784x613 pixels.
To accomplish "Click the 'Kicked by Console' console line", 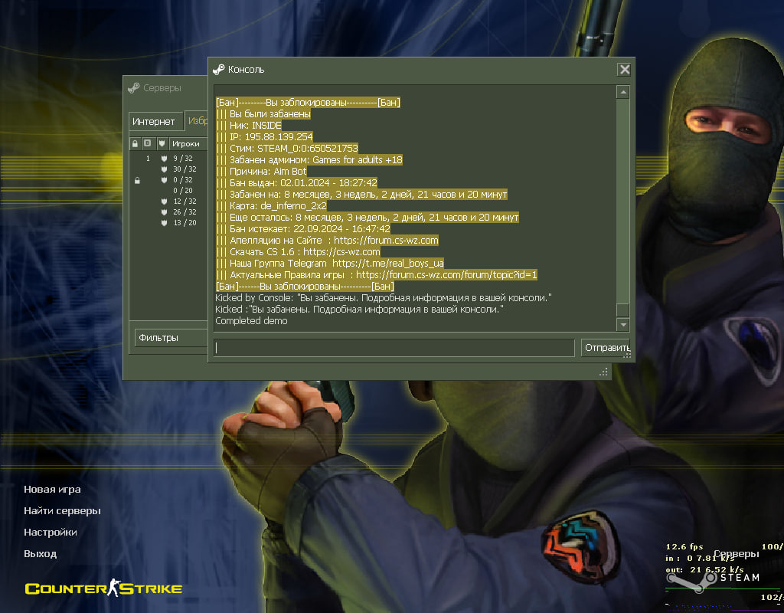I will click(384, 298).
